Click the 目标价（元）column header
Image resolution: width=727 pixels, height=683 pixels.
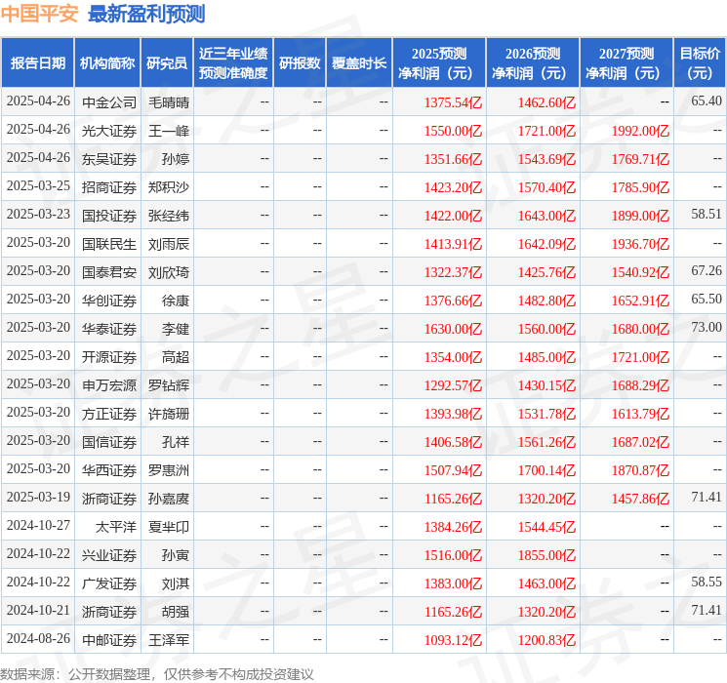(700, 63)
